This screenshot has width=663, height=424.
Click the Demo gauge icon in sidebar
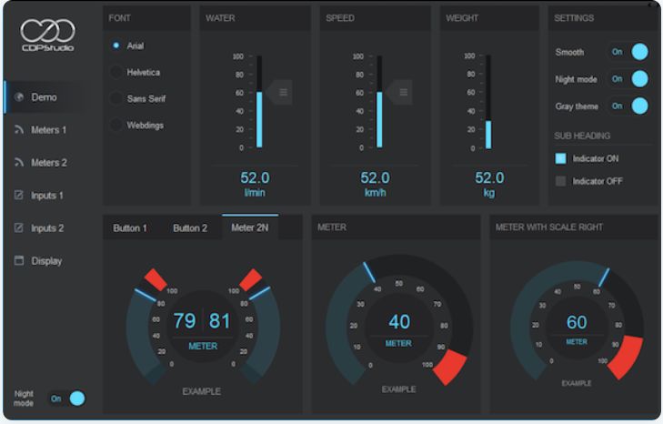(19, 97)
